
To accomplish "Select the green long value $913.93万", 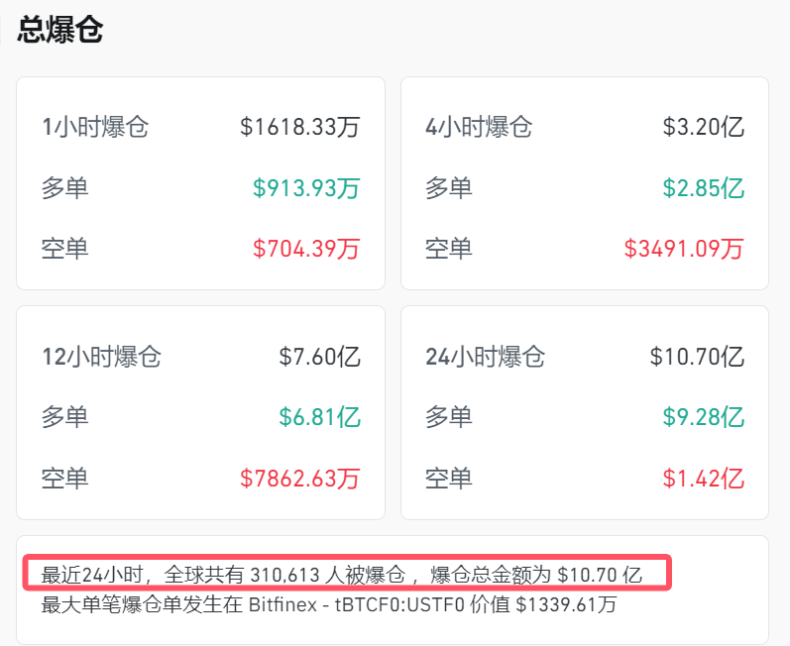I will 305,187.
